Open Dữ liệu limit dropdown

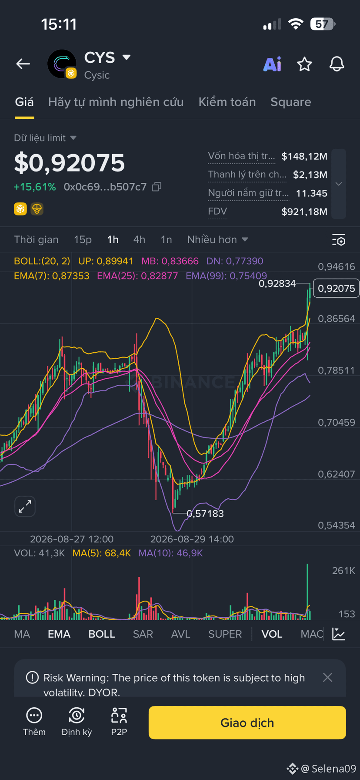(x=45, y=138)
